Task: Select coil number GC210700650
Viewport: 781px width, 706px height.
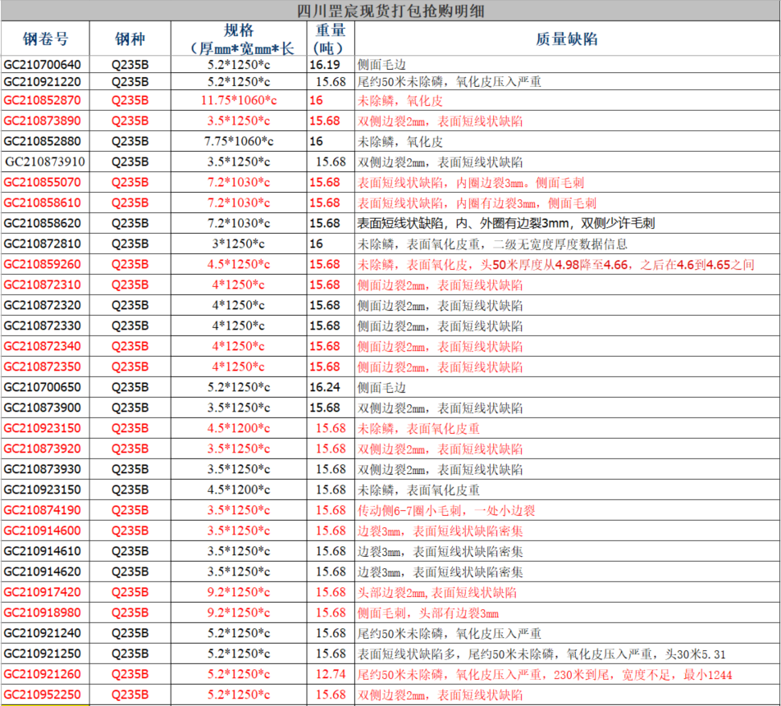Action: click(43, 387)
